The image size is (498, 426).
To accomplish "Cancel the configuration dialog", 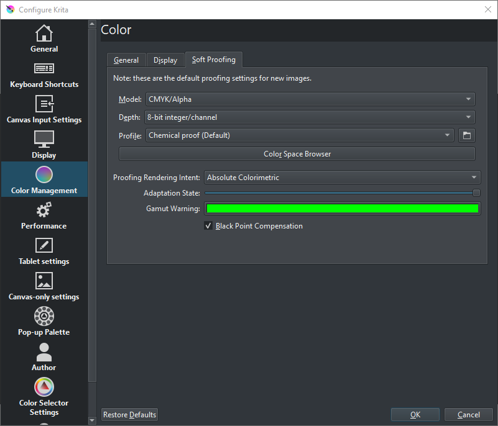I will [468, 415].
